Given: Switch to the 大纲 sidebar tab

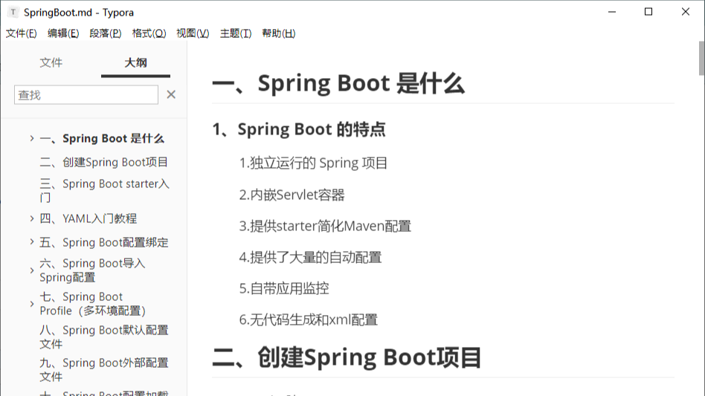Looking at the screenshot, I should point(135,62).
